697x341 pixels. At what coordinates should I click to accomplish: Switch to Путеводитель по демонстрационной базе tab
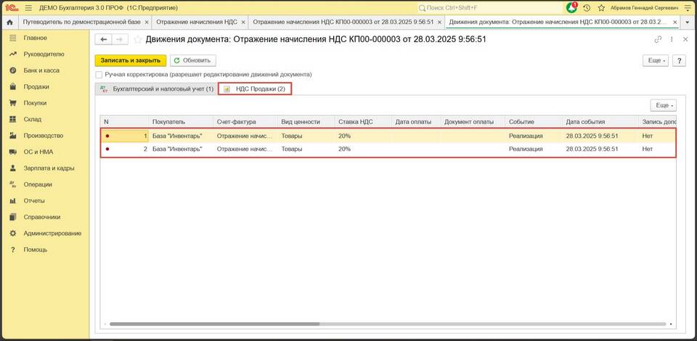click(x=82, y=22)
